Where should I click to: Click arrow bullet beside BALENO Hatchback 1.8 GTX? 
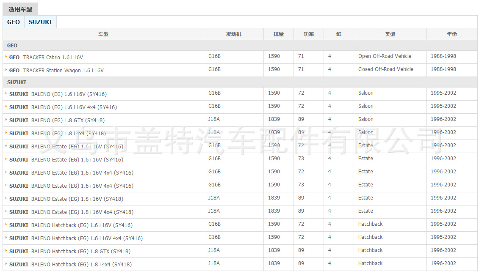click(6, 250)
